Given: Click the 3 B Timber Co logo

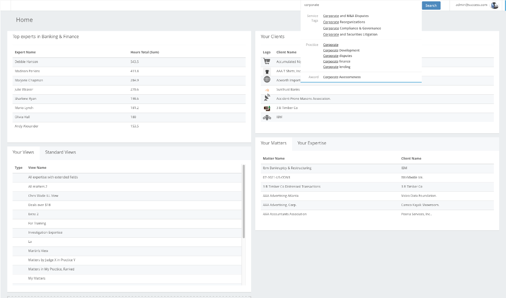Looking at the screenshot, I should [267, 108].
